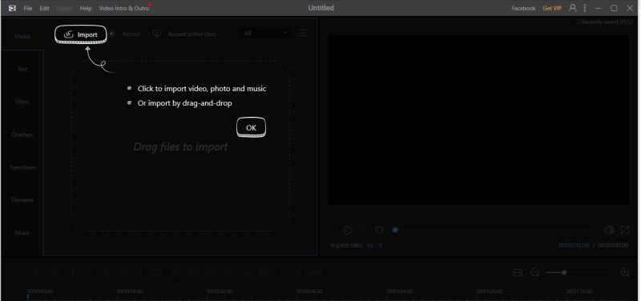Expand the All media filter dropdown
641x301 pixels.
tap(266, 33)
